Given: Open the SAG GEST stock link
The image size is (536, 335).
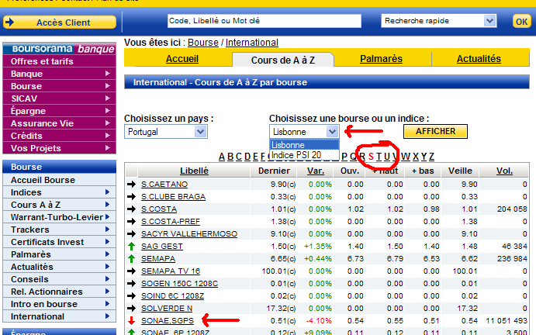Looking at the screenshot, I should click(x=162, y=246).
